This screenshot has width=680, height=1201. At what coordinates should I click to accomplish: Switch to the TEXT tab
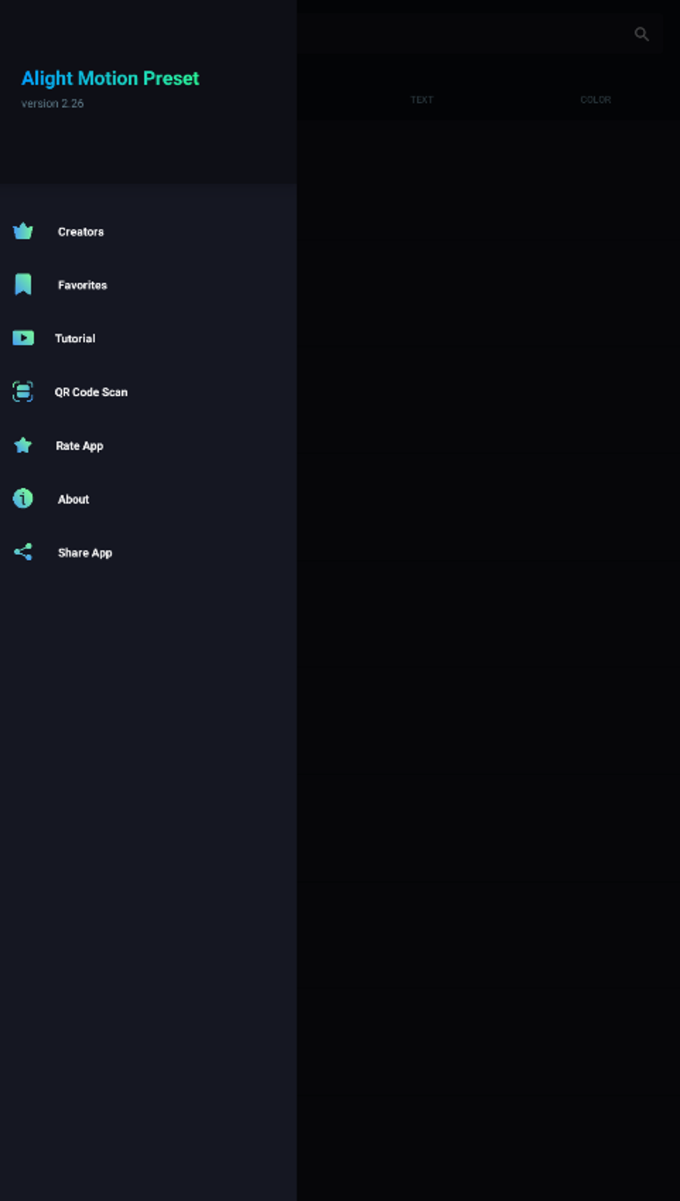[x=421, y=99]
